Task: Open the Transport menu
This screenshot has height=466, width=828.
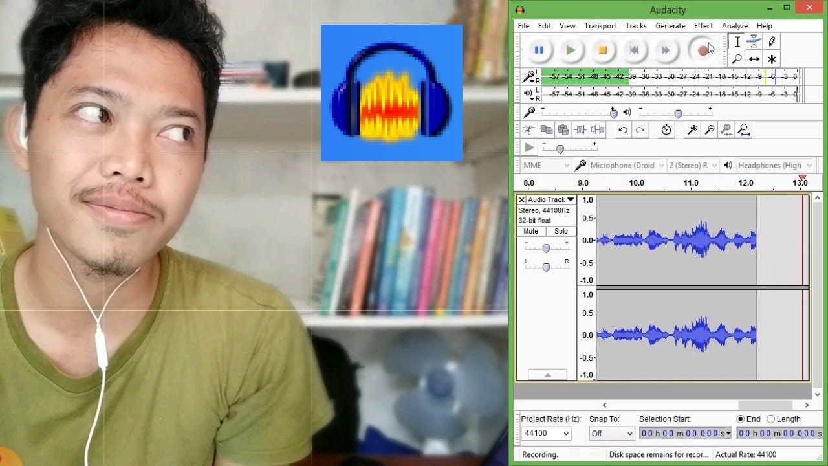Action: coord(600,26)
